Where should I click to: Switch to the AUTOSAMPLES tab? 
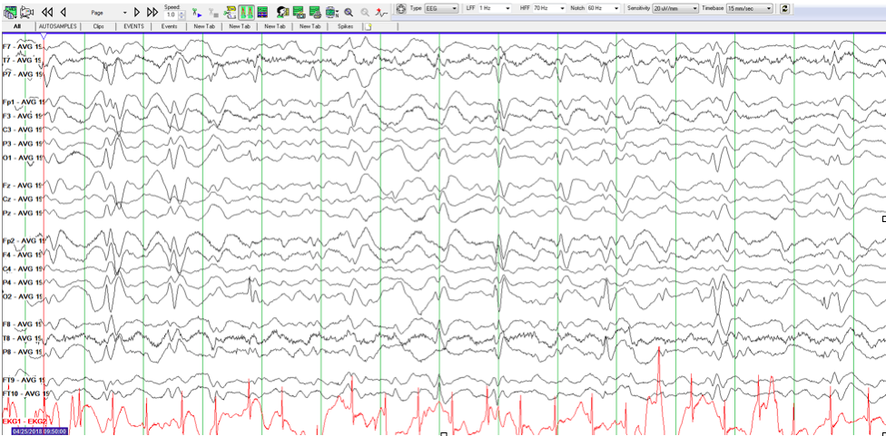(55, 26)
